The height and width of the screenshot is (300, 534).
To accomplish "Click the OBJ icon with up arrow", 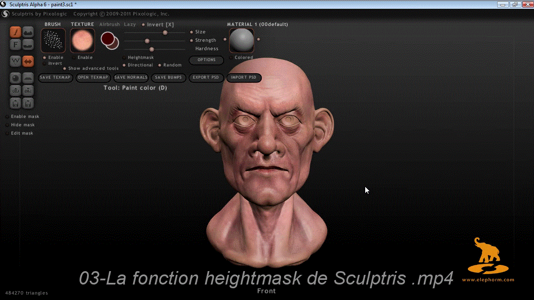I will (16, 90).
